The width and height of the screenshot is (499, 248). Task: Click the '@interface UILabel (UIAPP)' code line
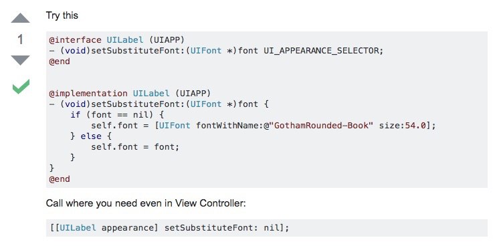click(117, 40)
